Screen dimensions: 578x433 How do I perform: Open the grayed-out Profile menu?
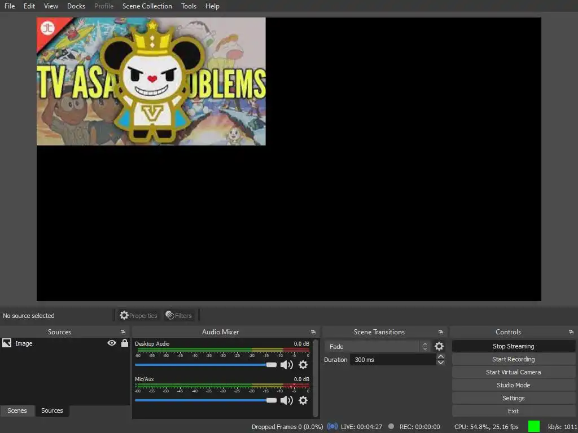(x=104, y=6)
